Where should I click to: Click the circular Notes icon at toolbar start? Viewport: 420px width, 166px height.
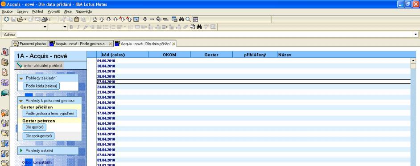pos(6,20)
